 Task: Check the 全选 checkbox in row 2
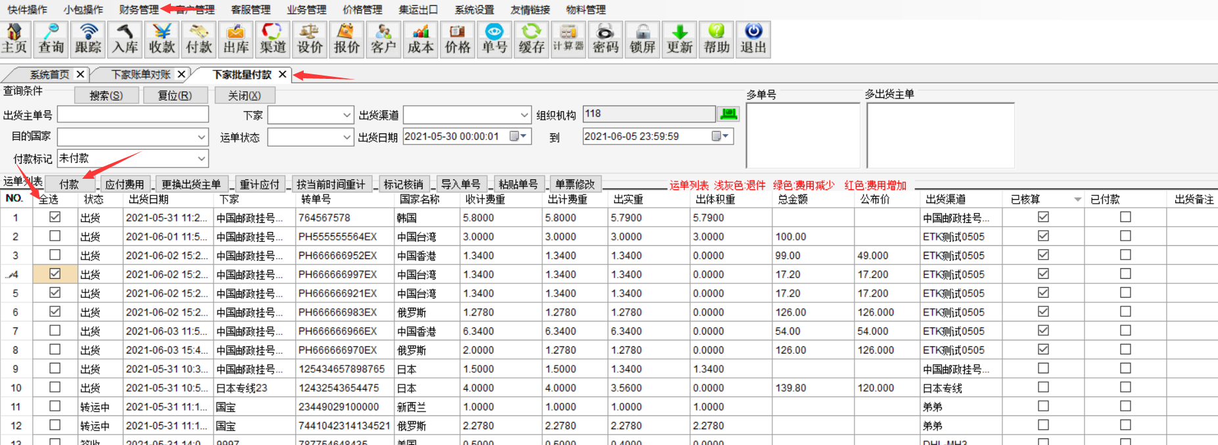55,236
